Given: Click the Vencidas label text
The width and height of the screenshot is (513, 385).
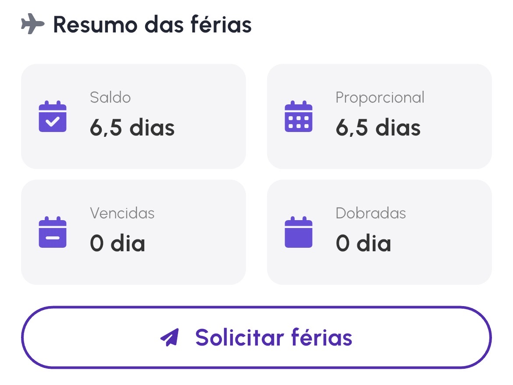Looking at the screenshot, I should click(122, 213).
